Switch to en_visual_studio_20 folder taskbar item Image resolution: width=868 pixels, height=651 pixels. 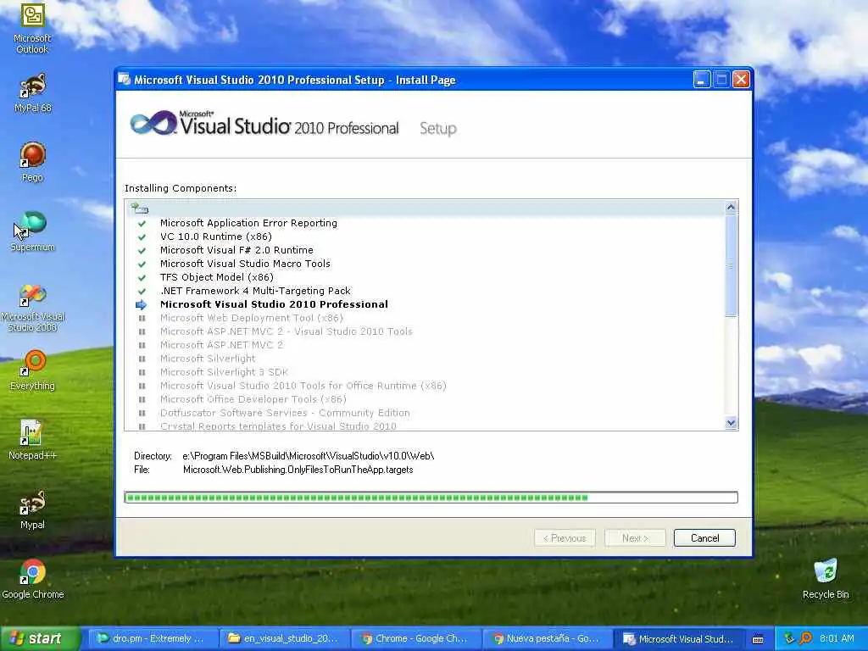284,639
